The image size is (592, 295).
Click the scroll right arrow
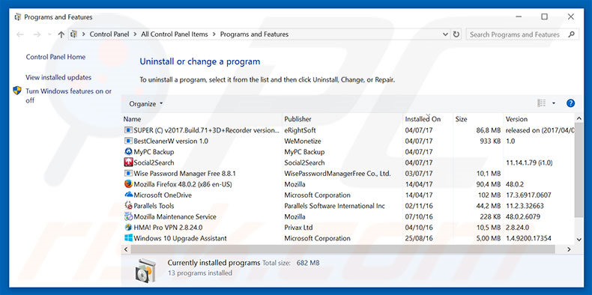(569, 249)
